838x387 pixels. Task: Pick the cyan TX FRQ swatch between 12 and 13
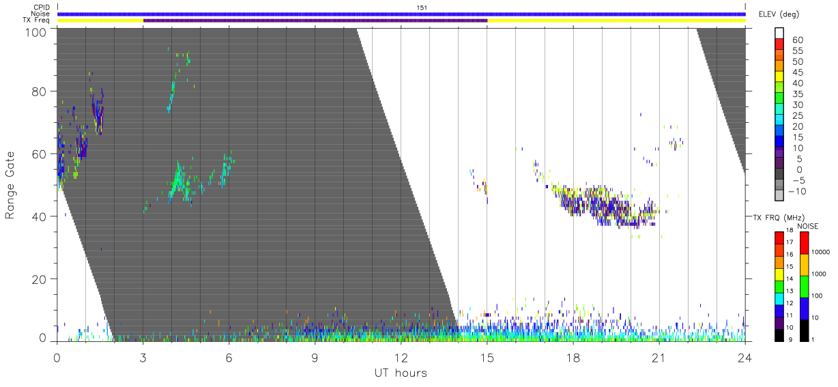click(779, 299)
